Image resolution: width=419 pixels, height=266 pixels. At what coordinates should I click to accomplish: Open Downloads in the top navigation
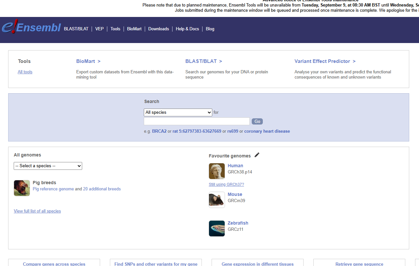(158, 29)
